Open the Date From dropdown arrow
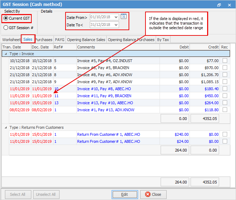This screenshot has height=200, width=236. (116, 17)
